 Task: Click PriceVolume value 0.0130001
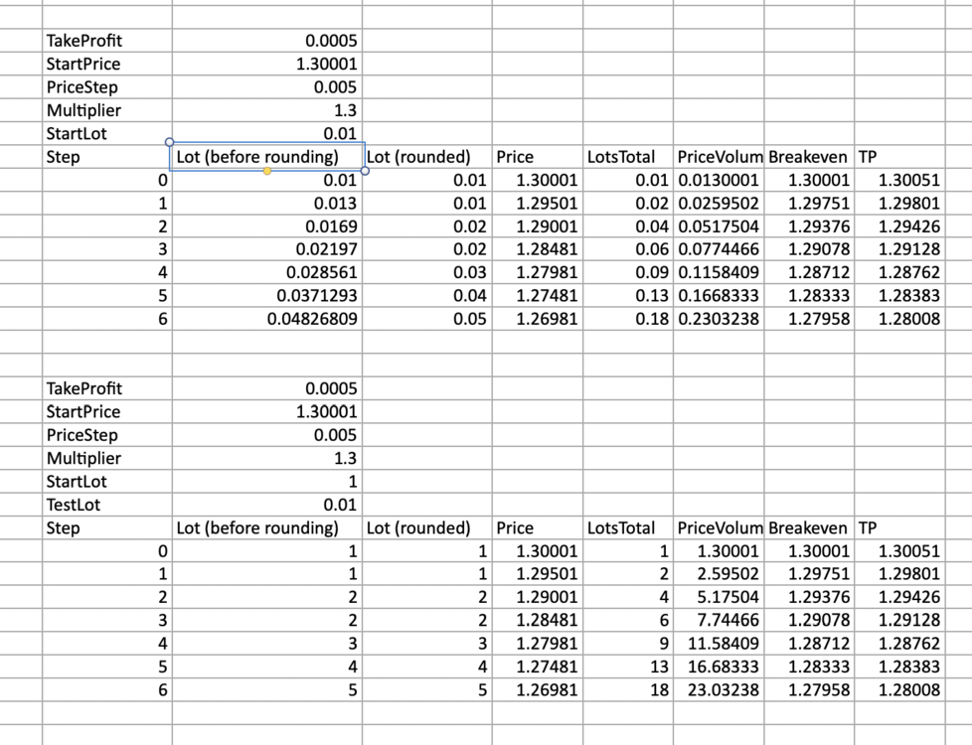tap(719, 181)
